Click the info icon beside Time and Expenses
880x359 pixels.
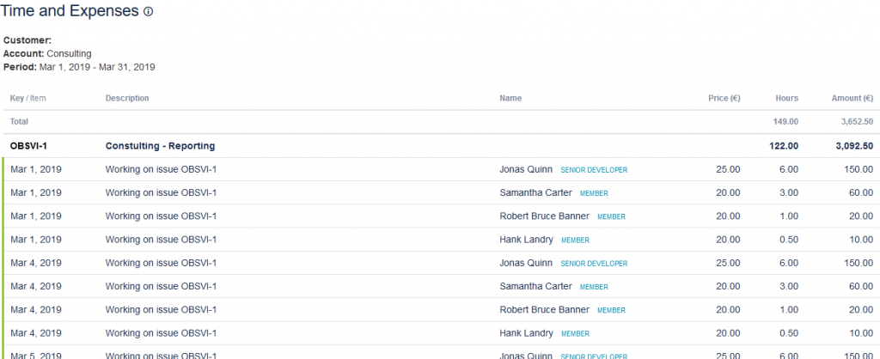click(149, 12)
